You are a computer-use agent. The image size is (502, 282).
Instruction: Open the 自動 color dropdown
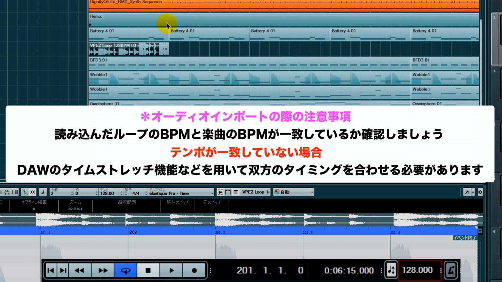(x=294, y=192)
